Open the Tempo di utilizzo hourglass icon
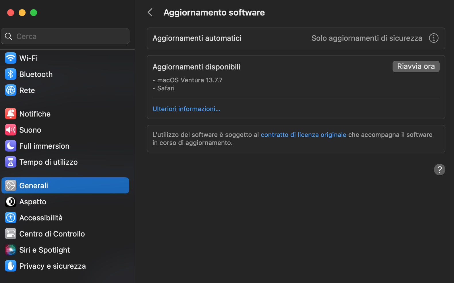Viewport: 454px width, 283px height. point(11,162)
